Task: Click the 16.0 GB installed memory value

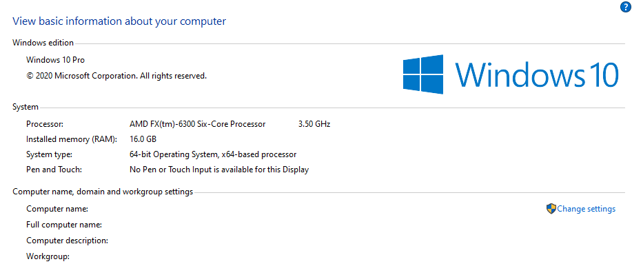Action: tap(143, 139)
